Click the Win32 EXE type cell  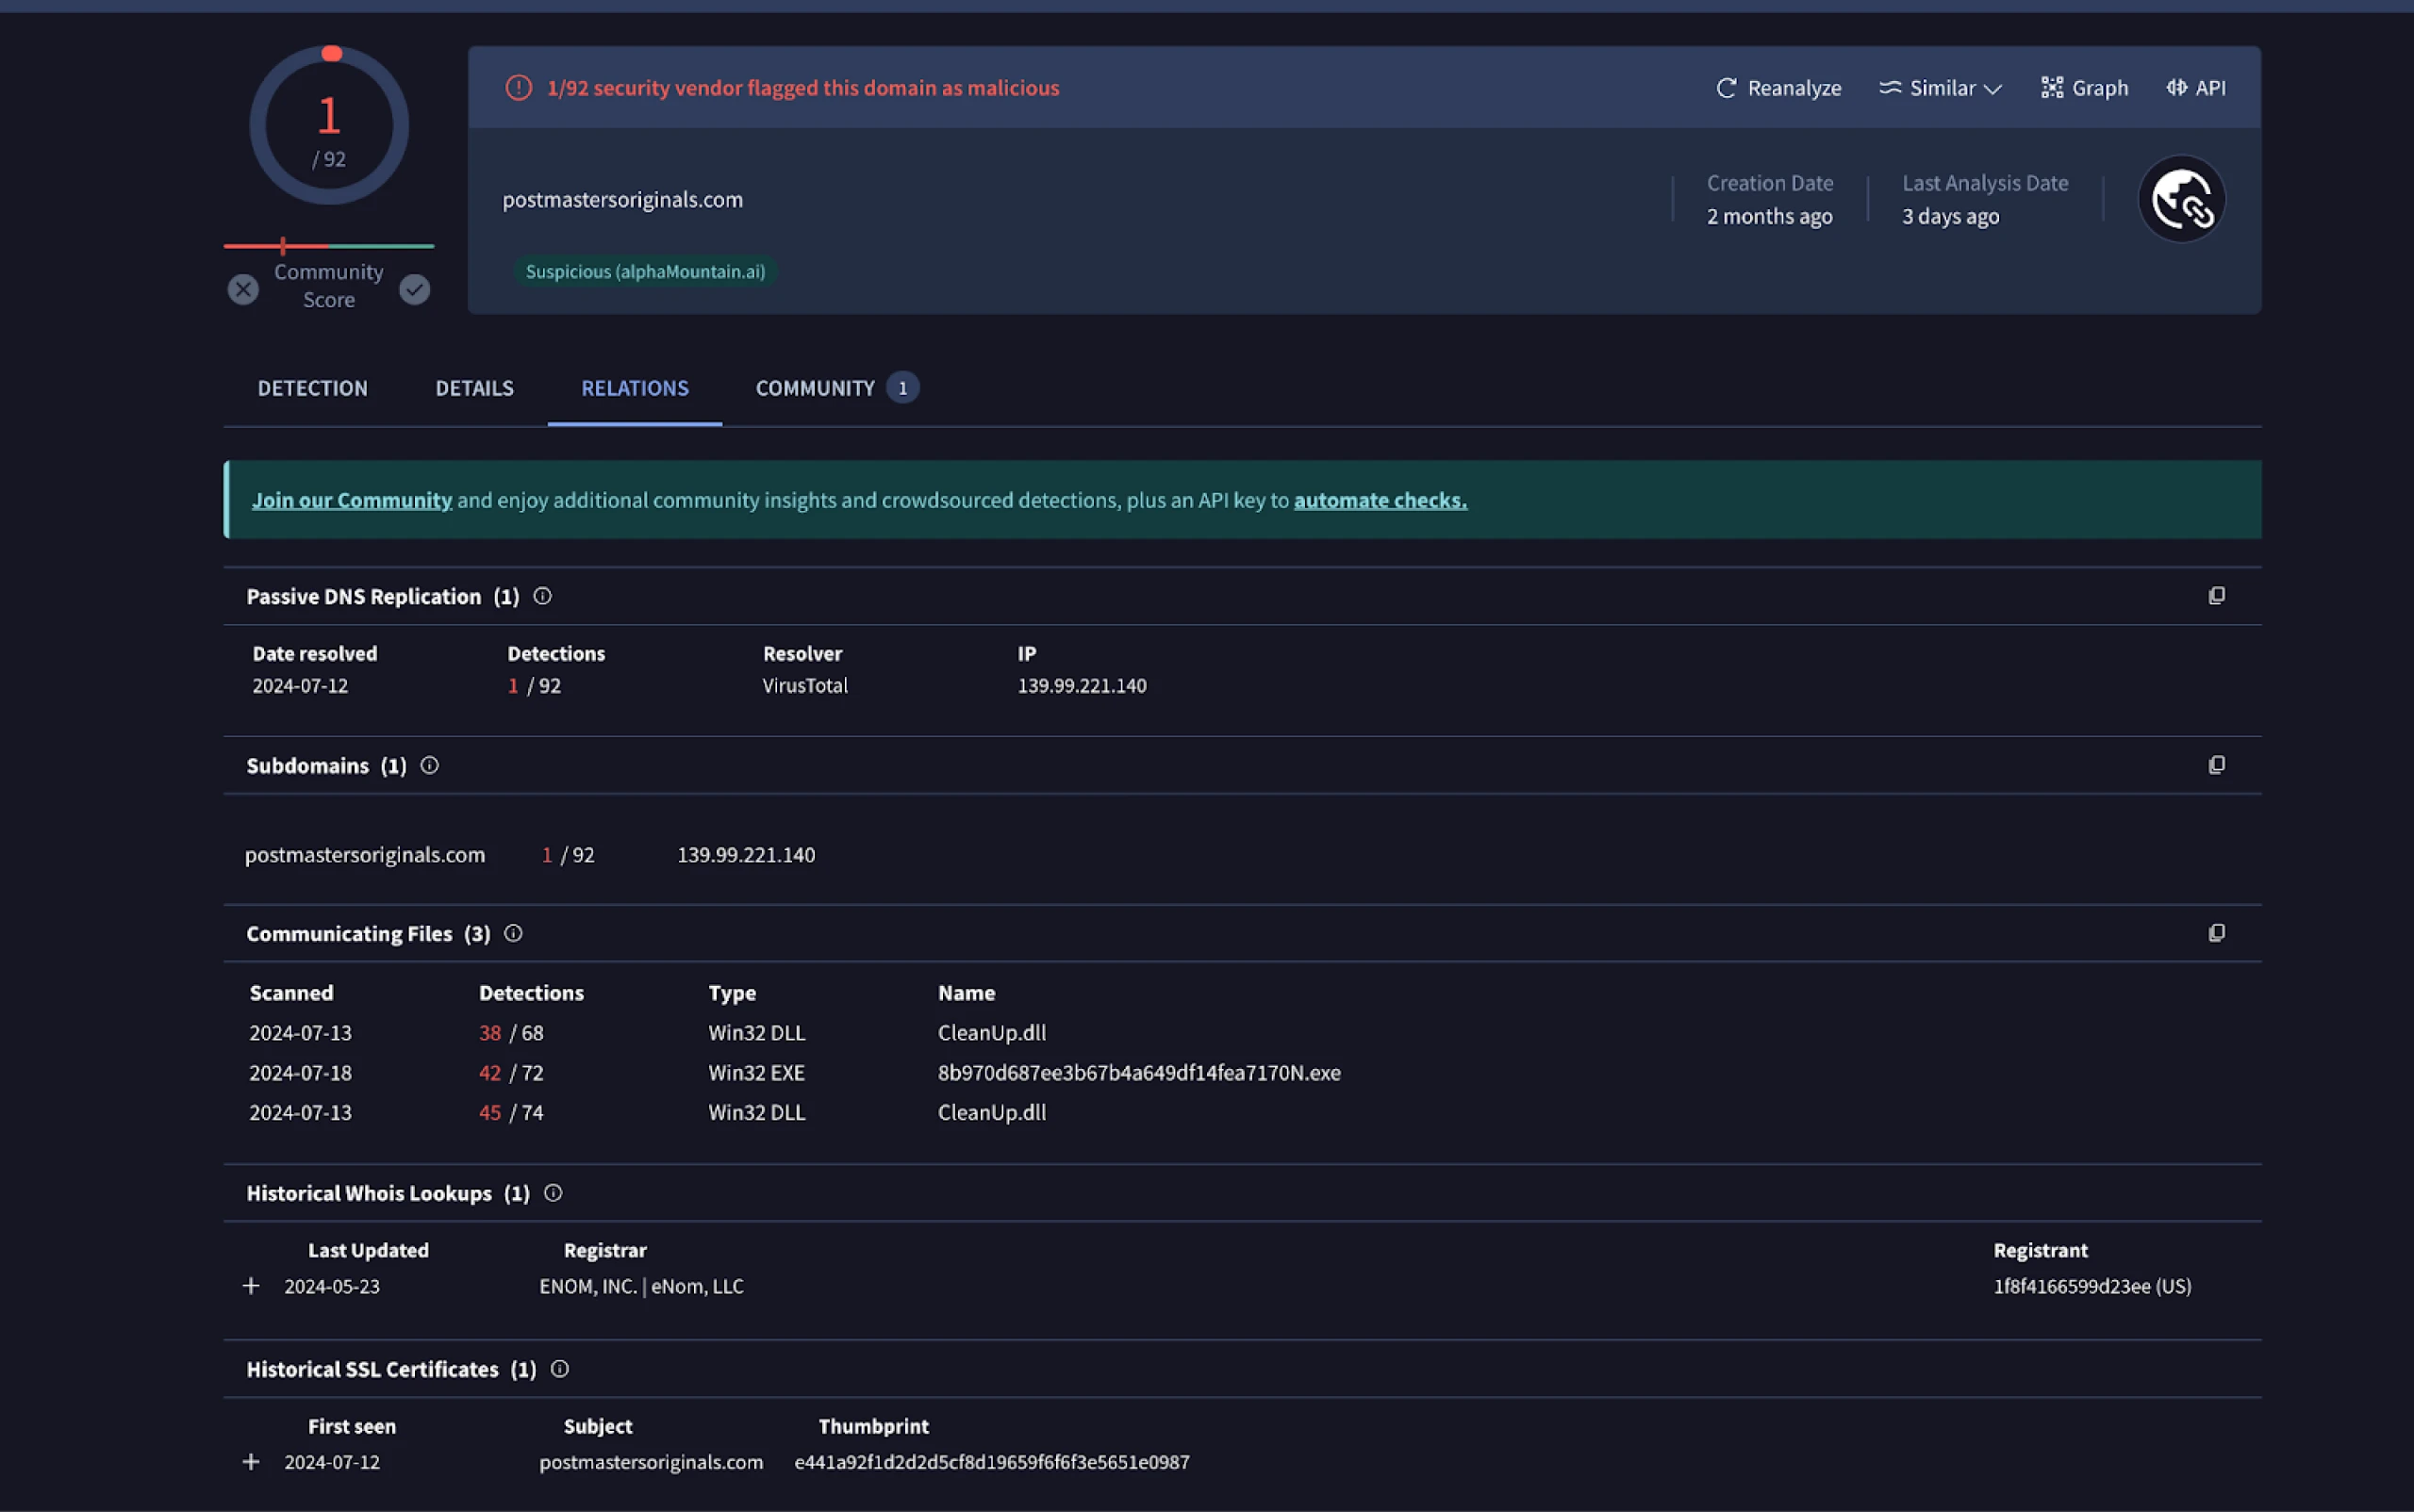tap(756, 1073)
